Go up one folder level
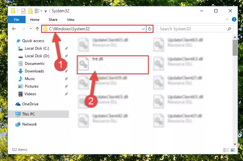 [x=37, y=29]
